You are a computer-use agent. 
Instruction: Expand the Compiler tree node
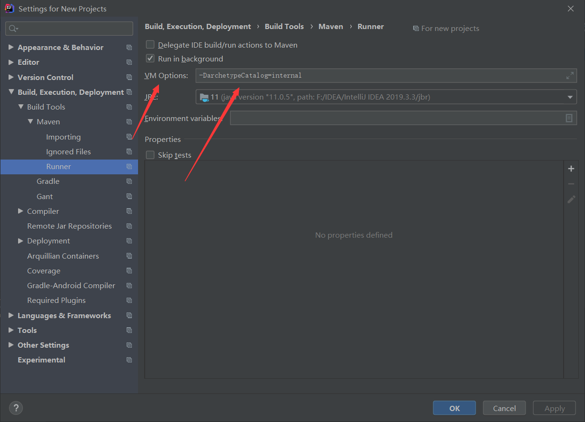20,211
